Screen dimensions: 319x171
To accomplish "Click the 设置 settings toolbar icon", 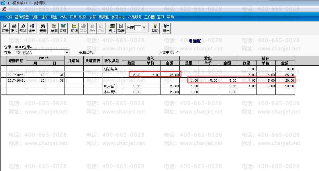I will point(5,28).
